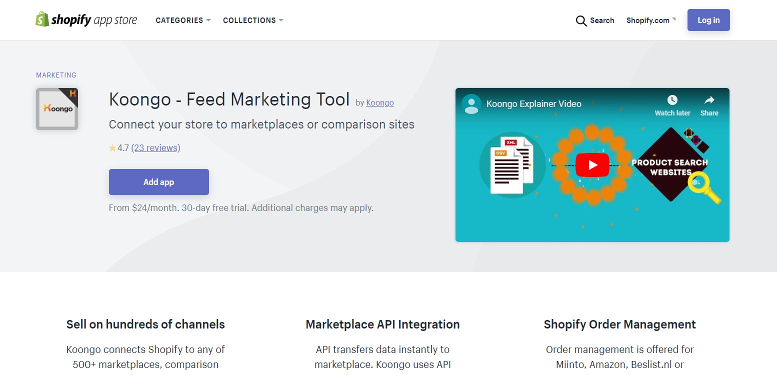Screen dimensions: 777x375
Task: Play the Koongo explainer video
Action: click(x=592, y=164)
